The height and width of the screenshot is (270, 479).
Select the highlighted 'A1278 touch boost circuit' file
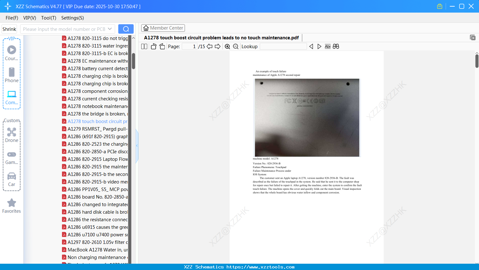pos(95,121)
